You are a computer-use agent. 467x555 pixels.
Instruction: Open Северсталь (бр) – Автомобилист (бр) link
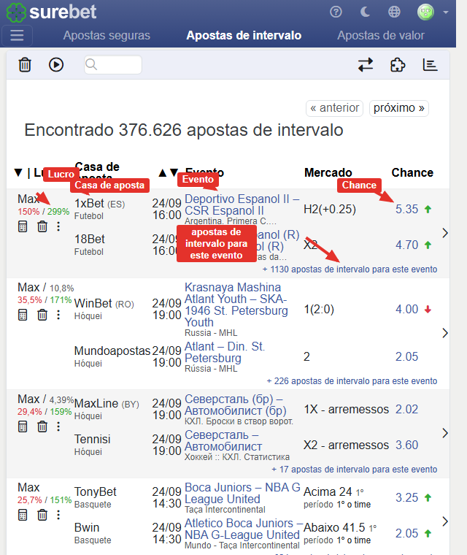(236, 405)
